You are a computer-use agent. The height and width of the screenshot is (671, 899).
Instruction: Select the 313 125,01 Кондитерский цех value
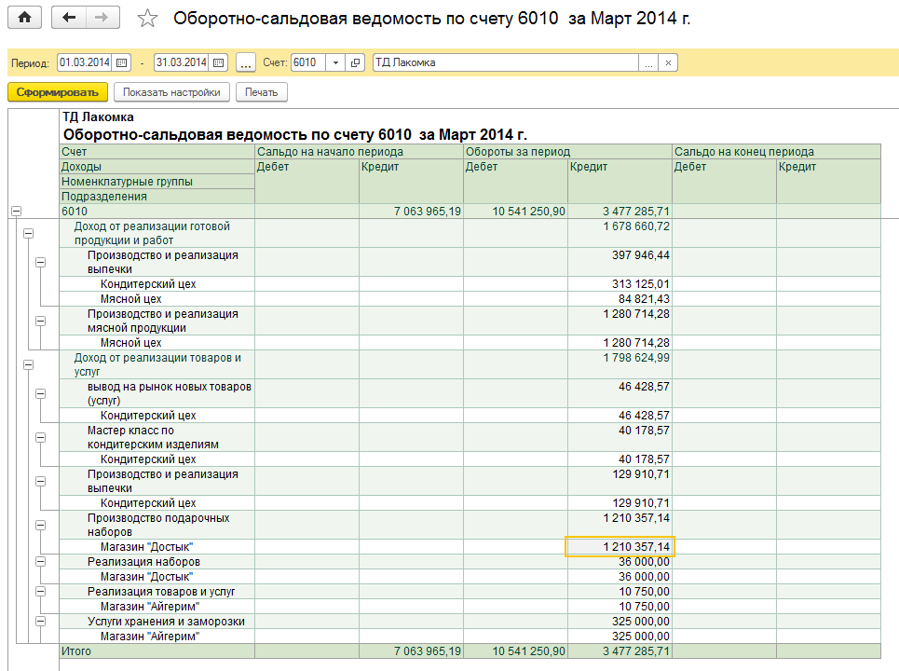(620, 284)
